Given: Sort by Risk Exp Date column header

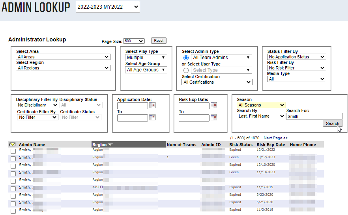Looking at the screenshot, I should (x=271, y=145).
